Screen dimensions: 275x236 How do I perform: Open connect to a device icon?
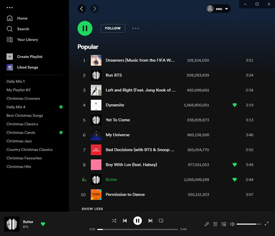(224, 224)
